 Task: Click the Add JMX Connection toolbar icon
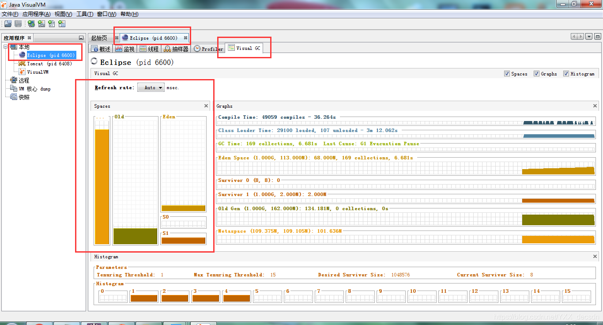coord(41,24)
